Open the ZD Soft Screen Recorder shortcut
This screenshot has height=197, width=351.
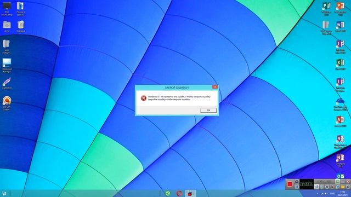coord(7,103)
